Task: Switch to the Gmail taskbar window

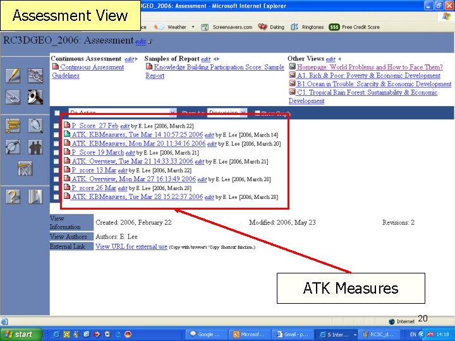Action: [x=294, y=335]
